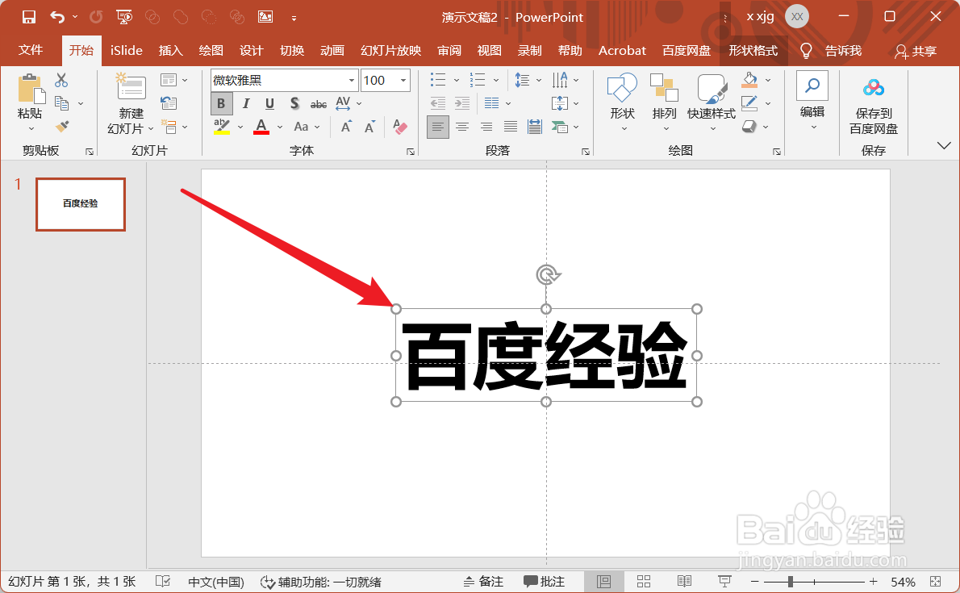This screenshot has width=960, height=593.
Task: Click the 辅助功能 accessibility status
Action: click(x=321, y=582)
